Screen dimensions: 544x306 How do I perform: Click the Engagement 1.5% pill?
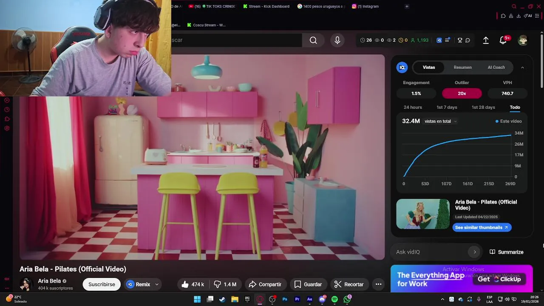tap(416, 93)
